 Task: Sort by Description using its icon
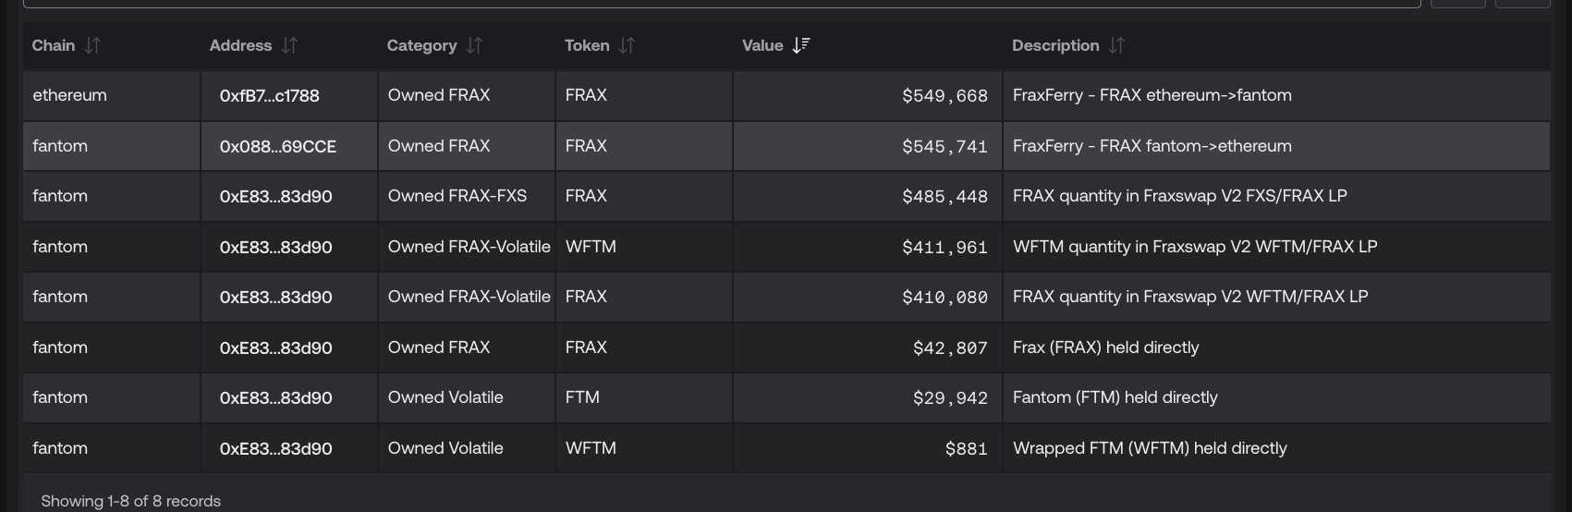coord(1116,45)
